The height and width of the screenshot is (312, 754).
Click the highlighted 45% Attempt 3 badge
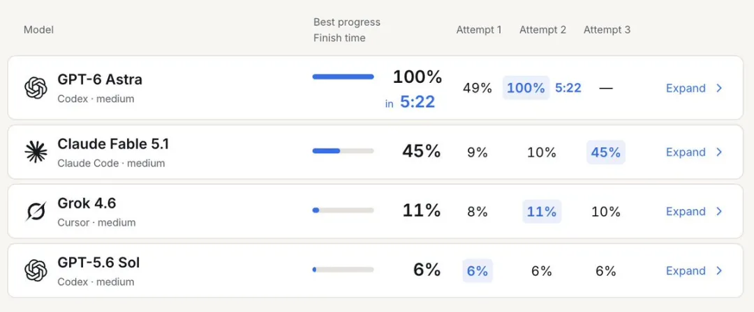[606, 152]
